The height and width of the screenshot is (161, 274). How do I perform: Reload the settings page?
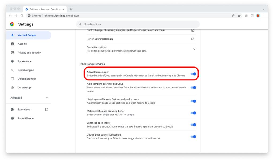22,16
